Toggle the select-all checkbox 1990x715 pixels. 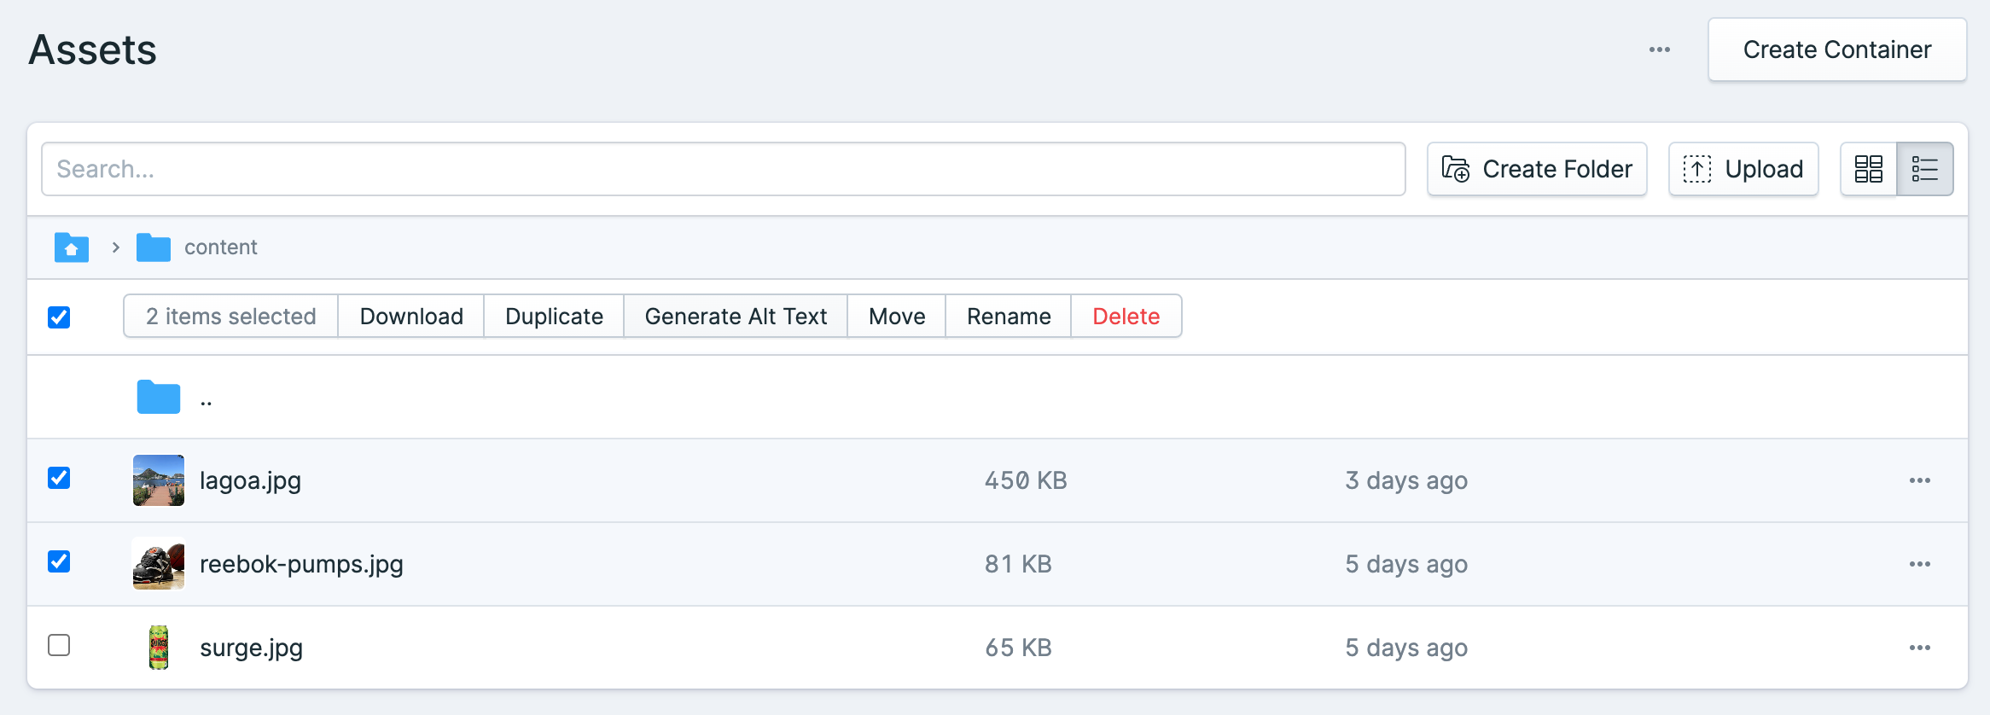pos(59,317)
